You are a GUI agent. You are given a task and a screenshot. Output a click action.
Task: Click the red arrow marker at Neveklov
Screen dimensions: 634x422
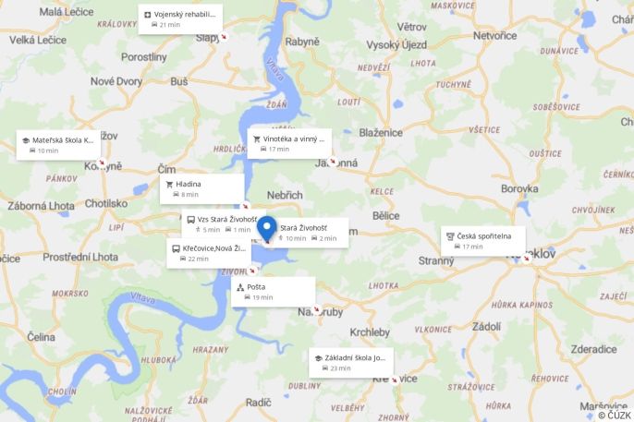(526, 258)
